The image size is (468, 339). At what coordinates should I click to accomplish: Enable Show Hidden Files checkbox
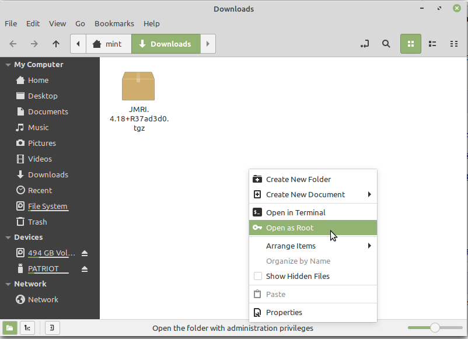[x=258, y=276]
